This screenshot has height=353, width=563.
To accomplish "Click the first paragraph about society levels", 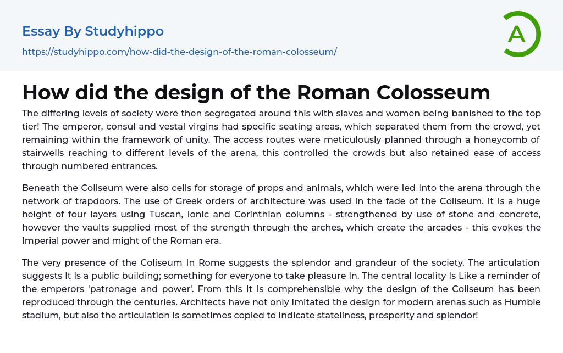I will 281,139.
